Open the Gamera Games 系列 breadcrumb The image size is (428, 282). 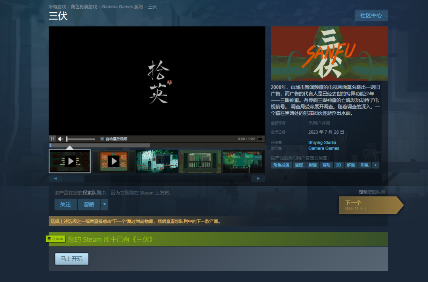point(122,7)
